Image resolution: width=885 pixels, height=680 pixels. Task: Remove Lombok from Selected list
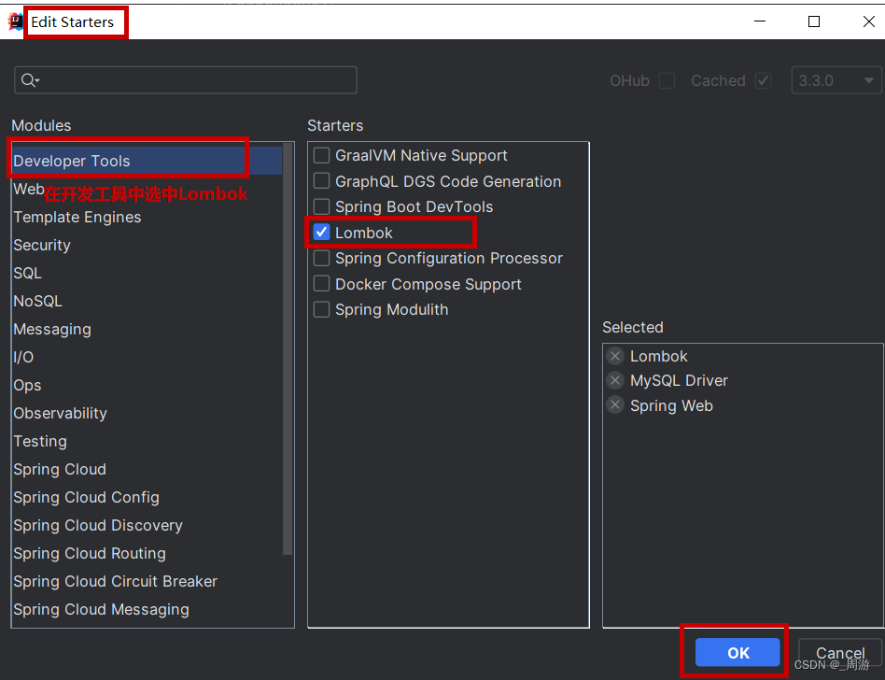tap(615, 356)
